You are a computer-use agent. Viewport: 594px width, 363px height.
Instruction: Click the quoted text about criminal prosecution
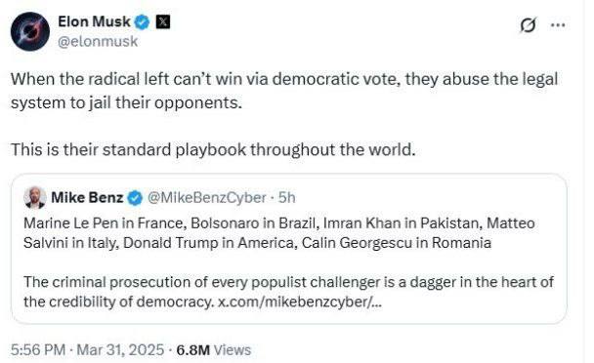tap(288, 292)
